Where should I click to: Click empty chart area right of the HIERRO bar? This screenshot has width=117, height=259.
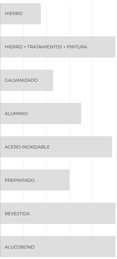click(78, 14)
